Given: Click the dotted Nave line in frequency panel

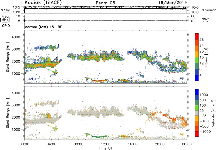Looking at the screenshot, I should tap(106, 19).
